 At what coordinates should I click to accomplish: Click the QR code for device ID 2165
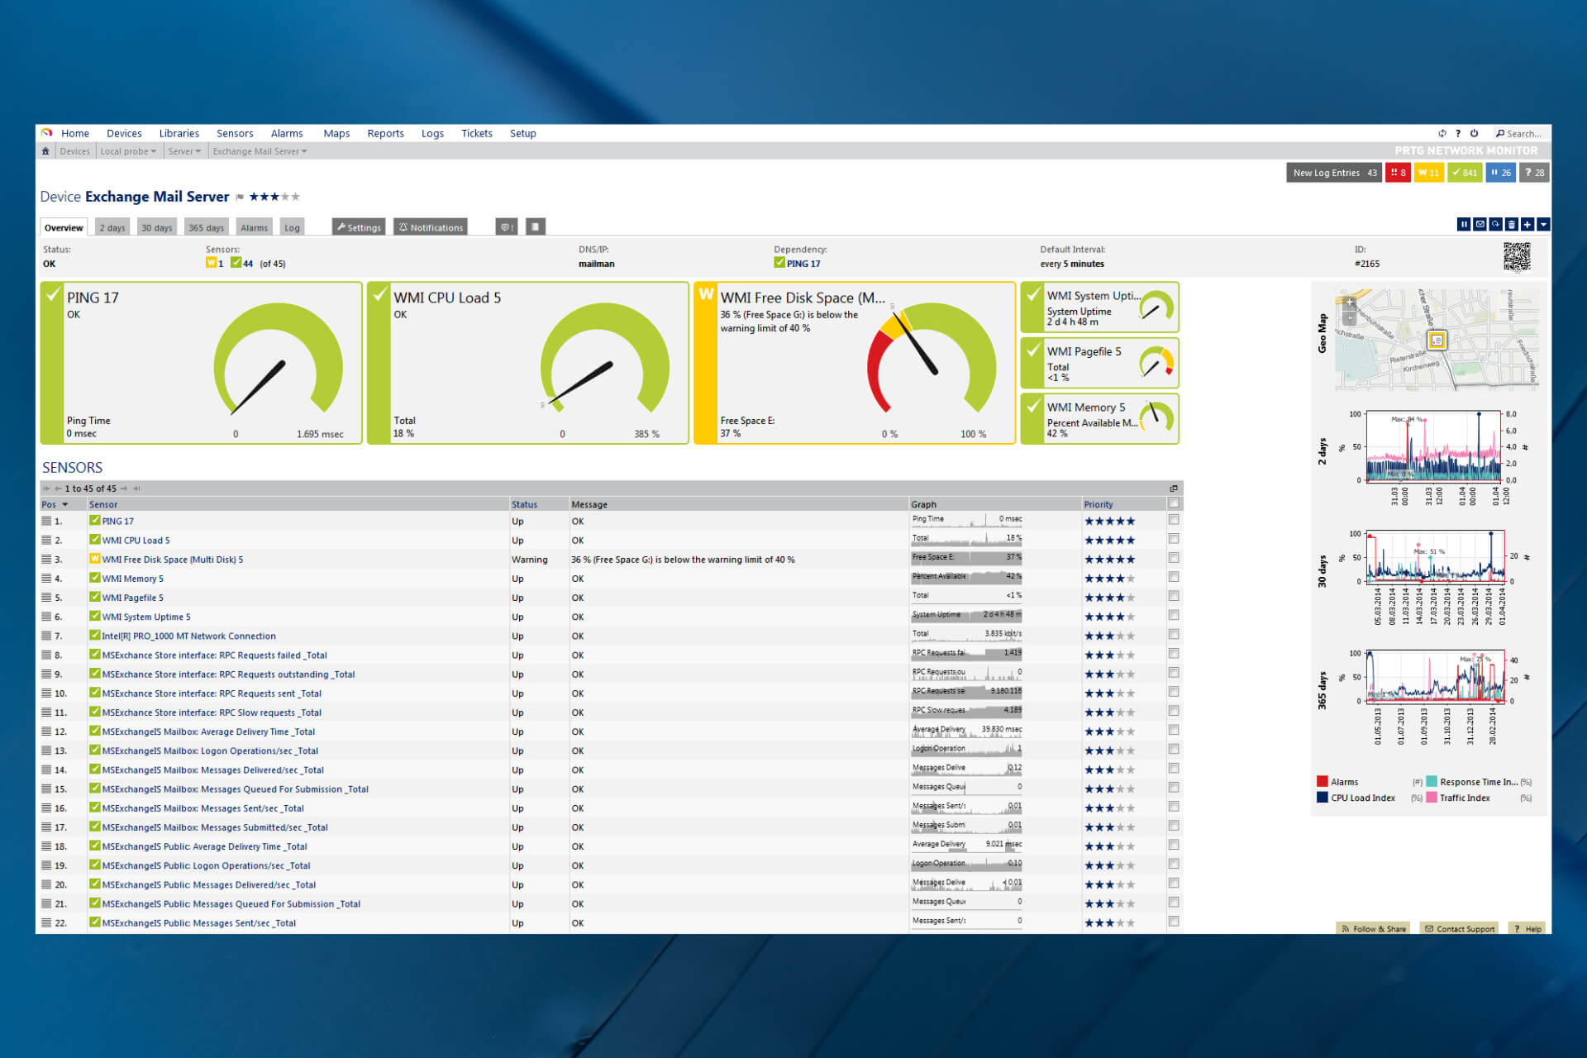(1517, 257)
